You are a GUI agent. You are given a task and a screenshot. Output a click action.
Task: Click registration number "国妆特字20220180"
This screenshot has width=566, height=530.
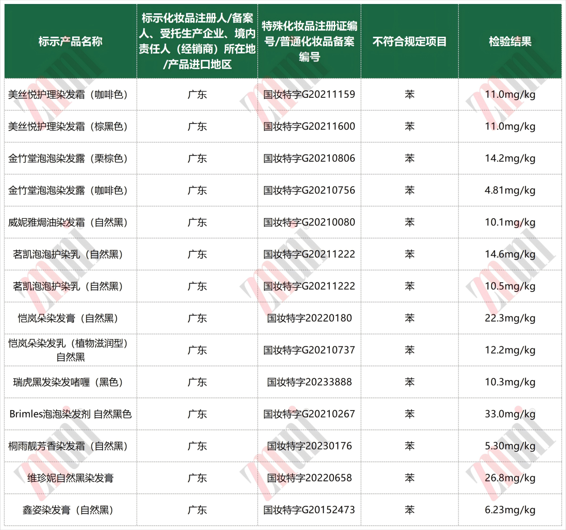pyautogui.click(x=309, y=318)
